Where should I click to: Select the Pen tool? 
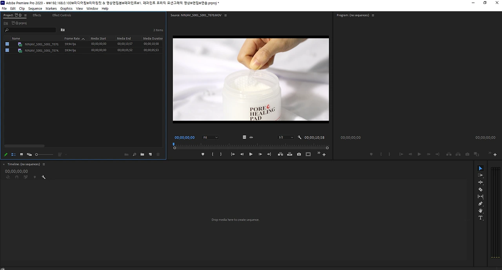pyautogui.click(x=480, y=204)
